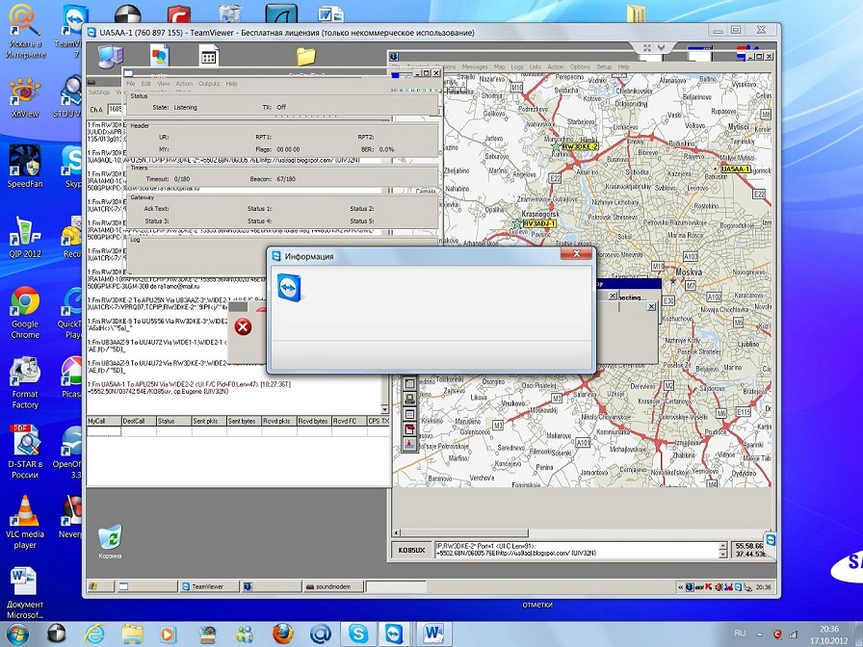
Task: Click the UA5AA-1 station label on the map
Action: [x=735, y=168]
